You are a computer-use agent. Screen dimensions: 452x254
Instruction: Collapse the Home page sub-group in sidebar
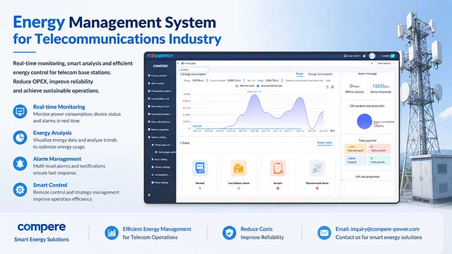tap(173, 145)
